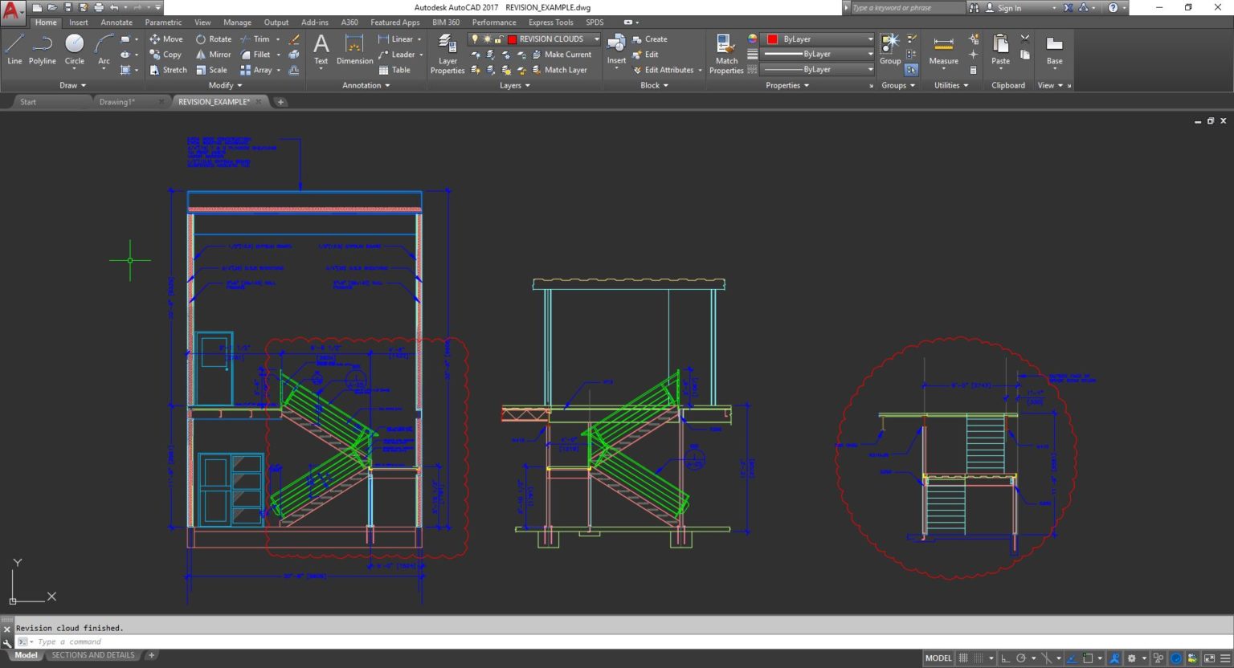Toggle object snap mode
Image resolution: width=1234 pixels, height=668 pixels.
click(x=1089, y=658)
